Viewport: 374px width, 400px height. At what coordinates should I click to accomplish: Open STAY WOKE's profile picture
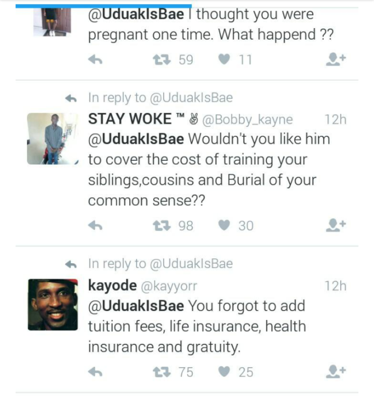[53, 139]
